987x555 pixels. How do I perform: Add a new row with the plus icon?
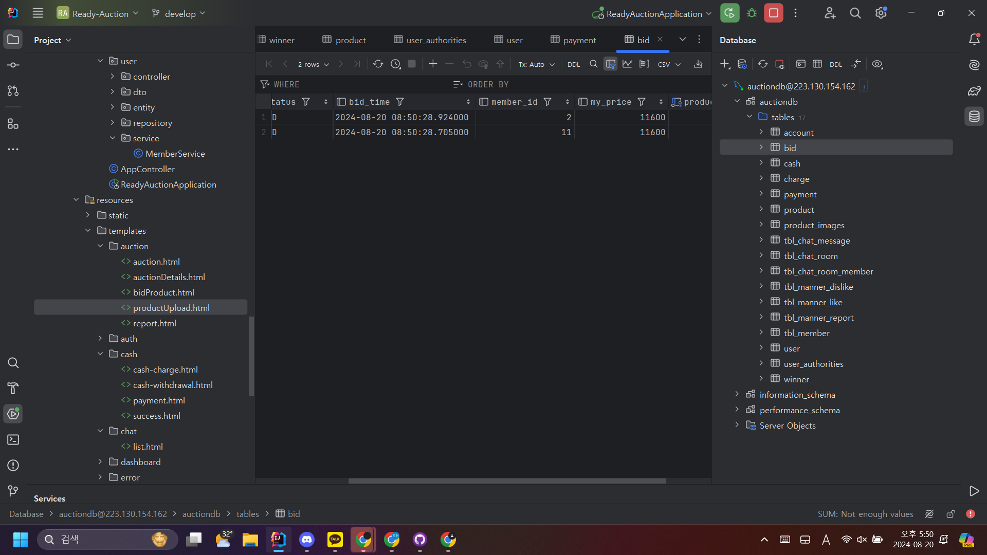[433, 64]
